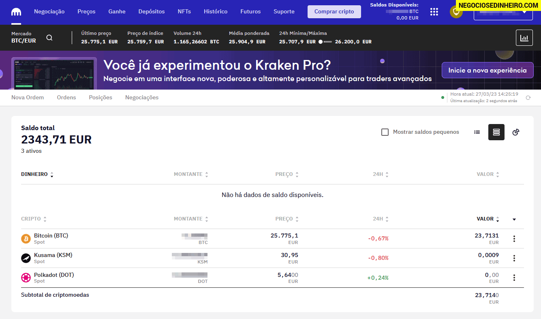Click the Polkadot coin icon
Screen dimensions: 541x319
[26, 278]
